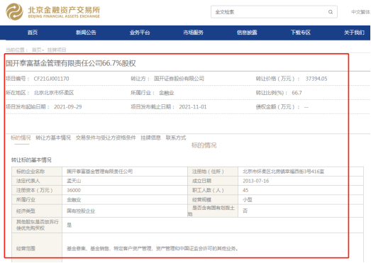
Task: Click the 首页 breadcrumb link
Action: pos(36,50)
